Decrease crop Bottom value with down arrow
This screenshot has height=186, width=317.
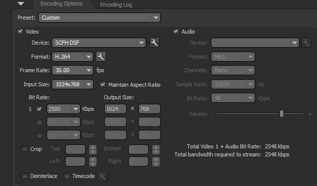click(x=156, y=152)
